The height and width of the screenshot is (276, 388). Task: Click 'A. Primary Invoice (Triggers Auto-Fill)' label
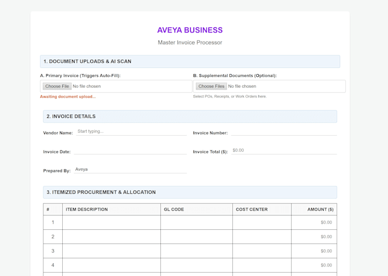(x=80, y=76)
